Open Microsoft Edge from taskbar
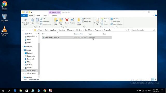 [x=15, y=91]
